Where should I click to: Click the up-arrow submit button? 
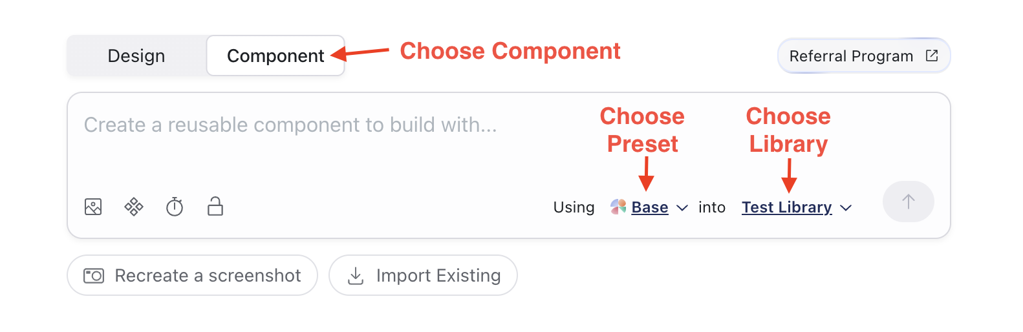click(x=908, y=202)
